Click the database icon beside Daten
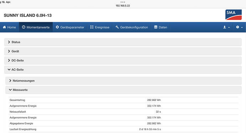The width and height of the screenshot is (246, 133). 156,27
